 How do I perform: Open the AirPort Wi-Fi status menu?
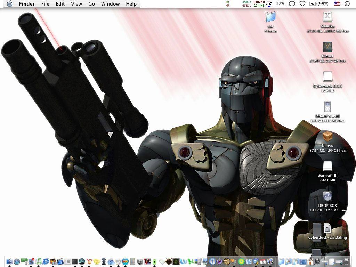click(x=302, y=4)
